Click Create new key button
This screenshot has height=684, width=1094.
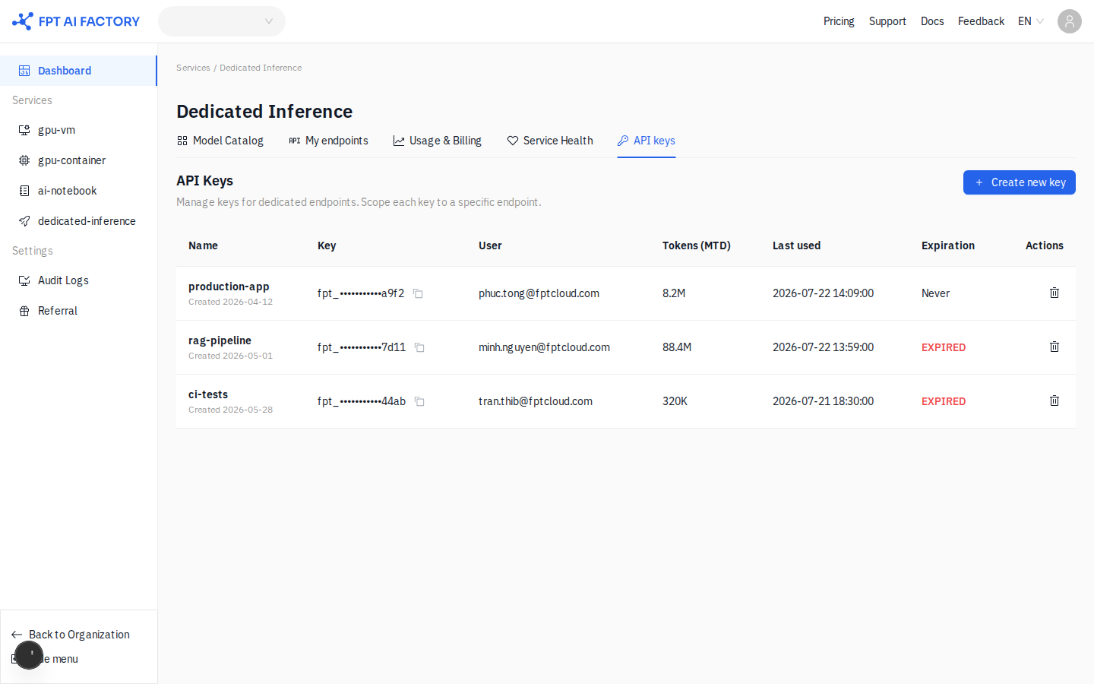[x=1020, y=182]
